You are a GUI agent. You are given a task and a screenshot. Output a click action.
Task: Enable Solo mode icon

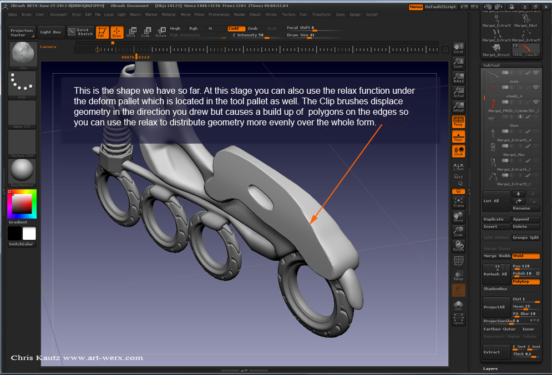458,306
